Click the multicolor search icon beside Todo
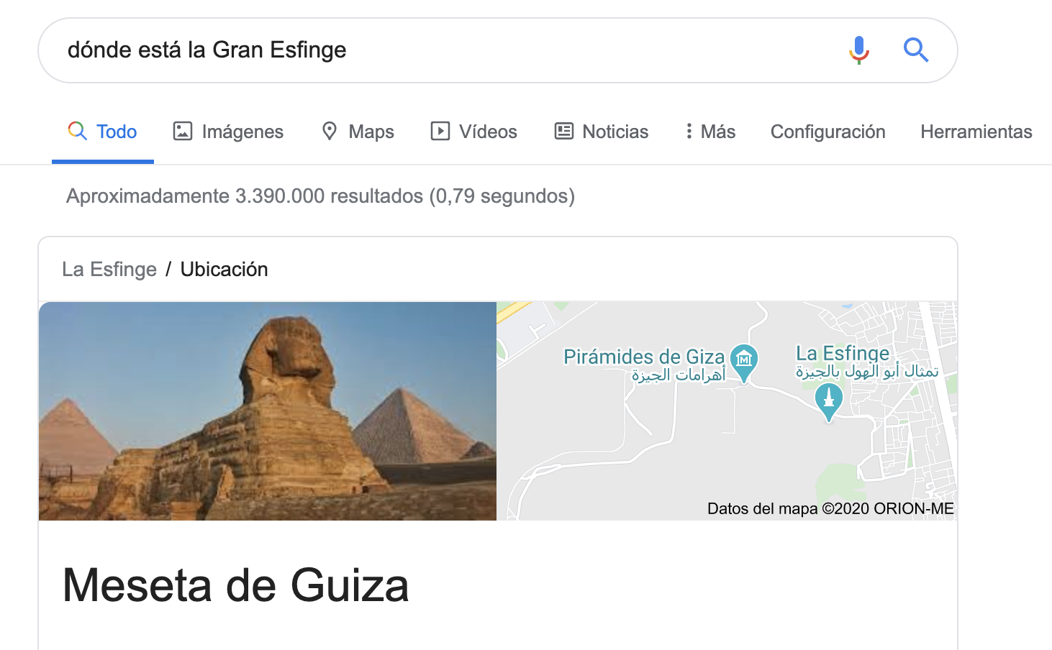The height and width of the screenshot is (650, 1052). point(78,131)
